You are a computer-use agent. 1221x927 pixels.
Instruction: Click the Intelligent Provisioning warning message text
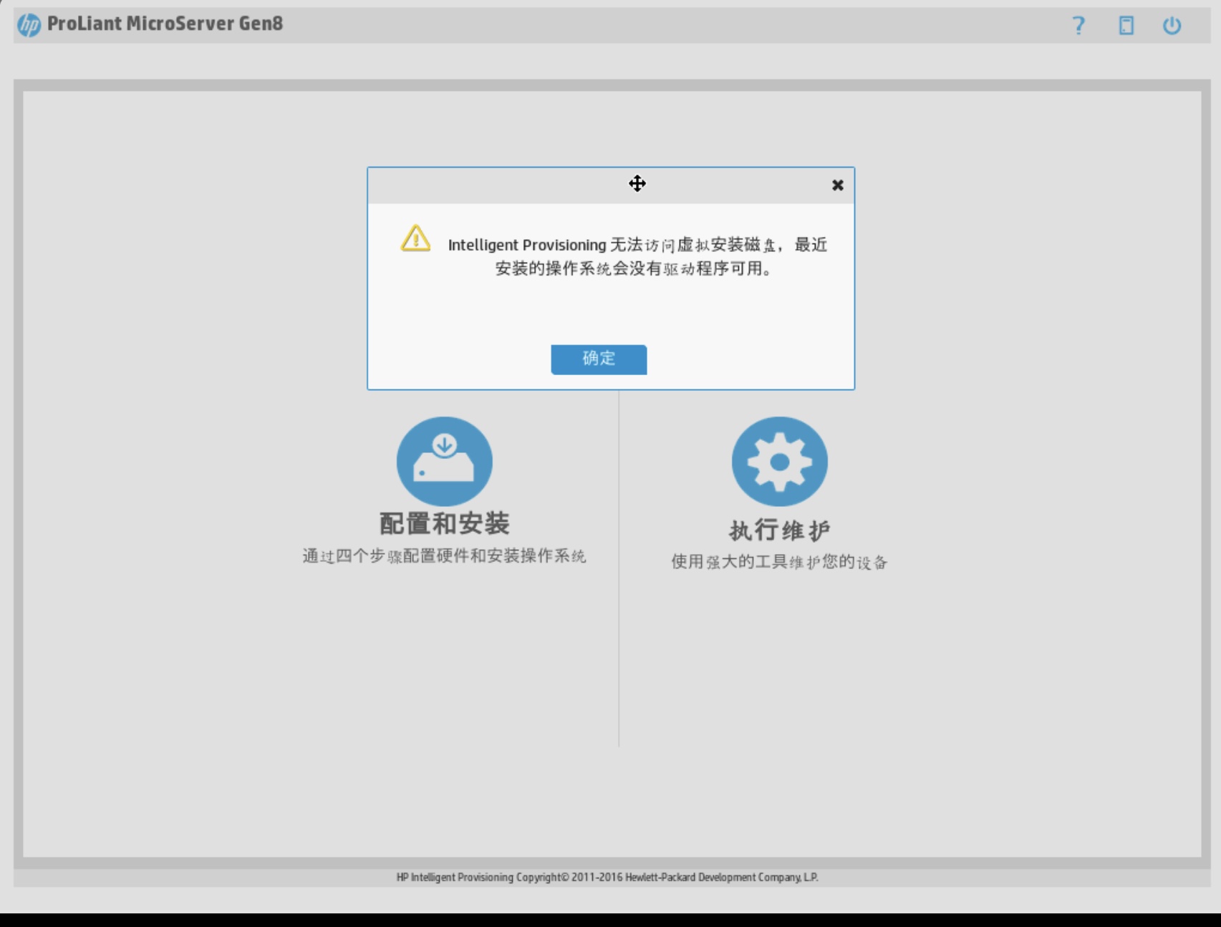tap(637, 256)
